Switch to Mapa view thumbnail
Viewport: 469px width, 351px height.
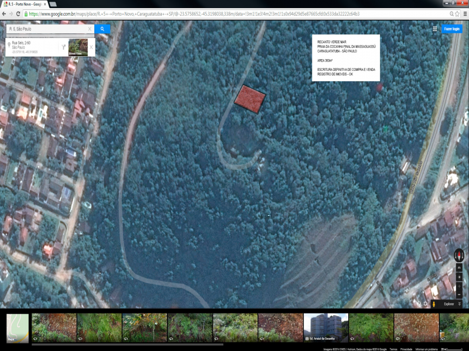(18, 328)
